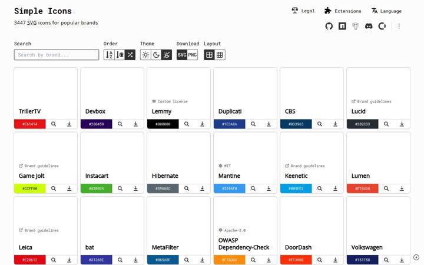Sort icons by color
The image size is (424, 265).
[x=120, y=55]
